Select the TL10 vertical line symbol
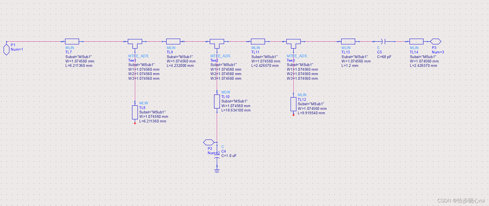489x206 pixels. [217, 101]
